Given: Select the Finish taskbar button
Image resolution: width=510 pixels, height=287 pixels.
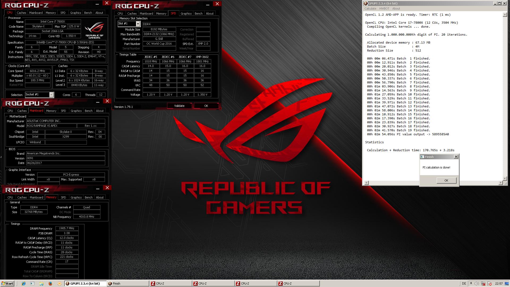Looking at the screenshot, I should [128, 284].
